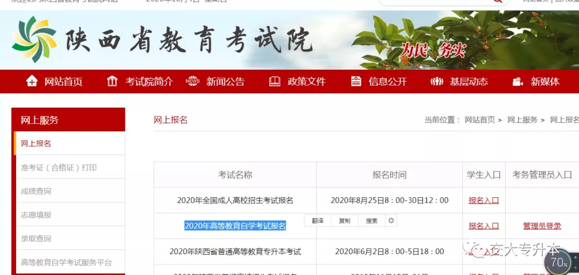Screen dimensions: 579x275
Task: Open 基层动态 menu item
Action: tap(469, 81)
